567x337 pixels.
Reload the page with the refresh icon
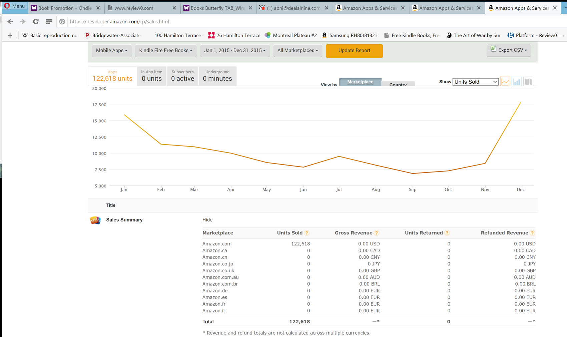[36, 22]
